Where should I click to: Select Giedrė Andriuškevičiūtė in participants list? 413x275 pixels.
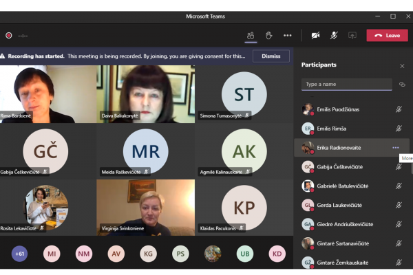click(352, 225)
